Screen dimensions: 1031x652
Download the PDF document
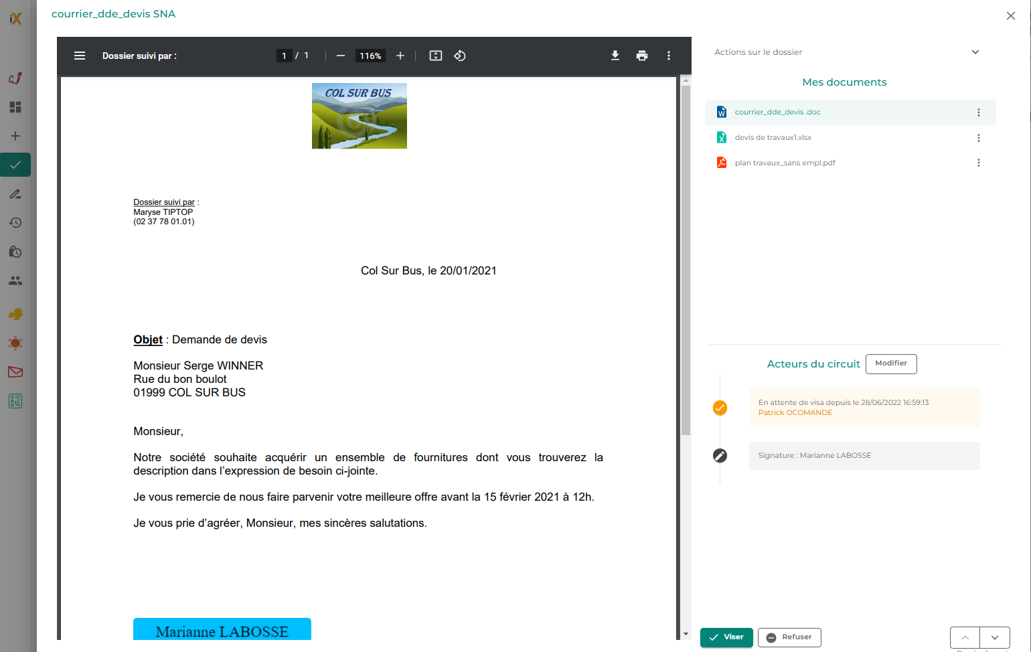[x=615, y=56]
